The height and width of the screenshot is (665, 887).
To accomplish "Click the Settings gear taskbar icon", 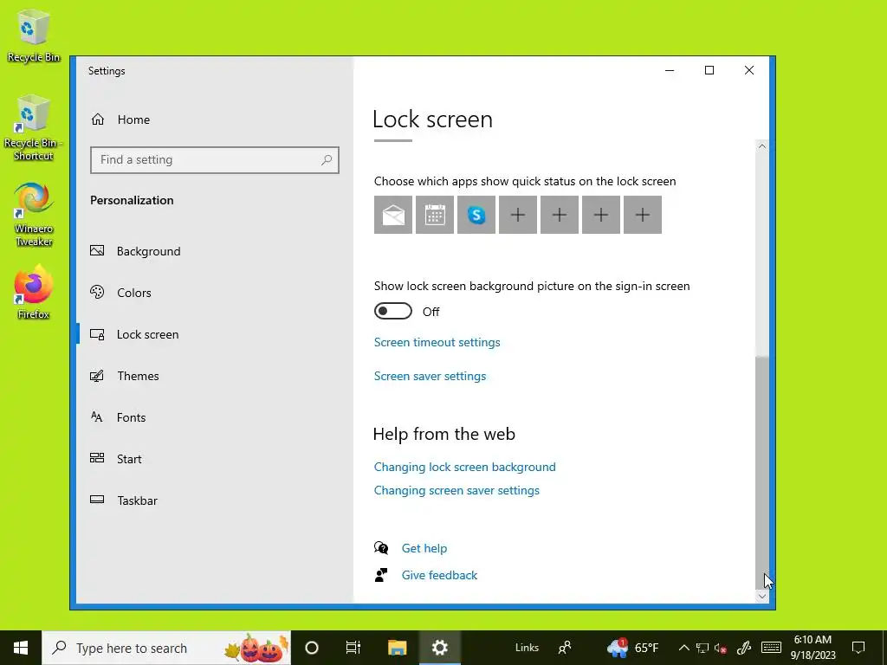I will click(x=439, y=648).
